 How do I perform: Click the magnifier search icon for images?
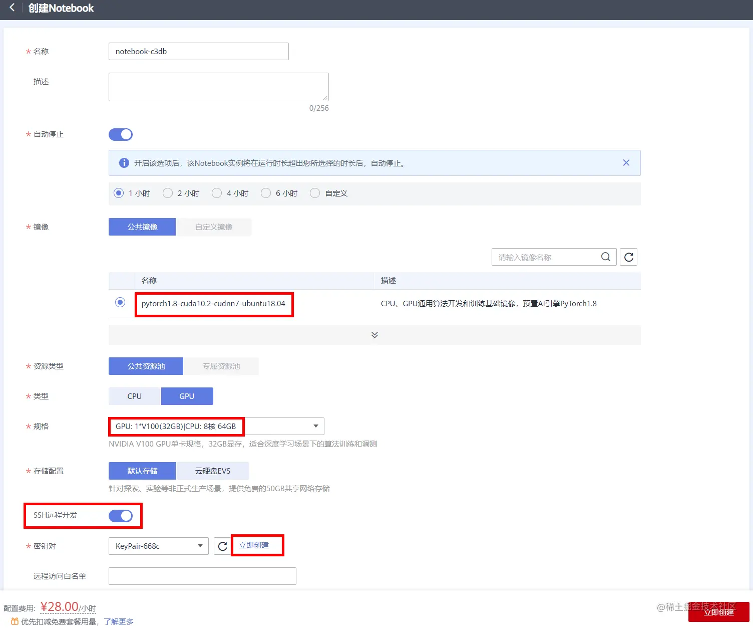(x=606, y=257)
